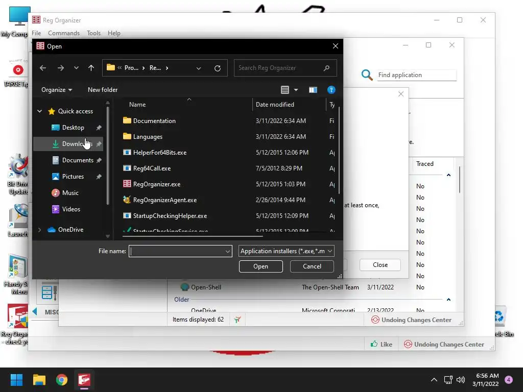523x392 pixels.
Task: Open the File menu of Reg Organizer
Action: click(x=36, y=33)
